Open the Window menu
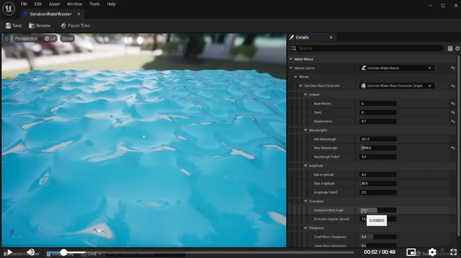This screenshot has height=258, width=461. [74, 4]
